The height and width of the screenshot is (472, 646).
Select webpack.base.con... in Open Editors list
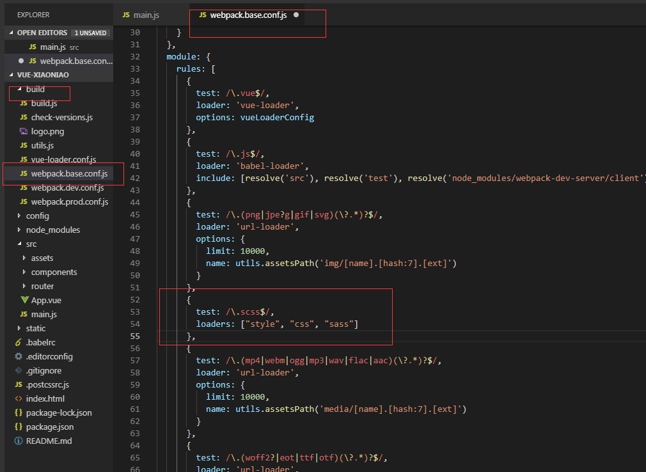click(x=59, y=61)
